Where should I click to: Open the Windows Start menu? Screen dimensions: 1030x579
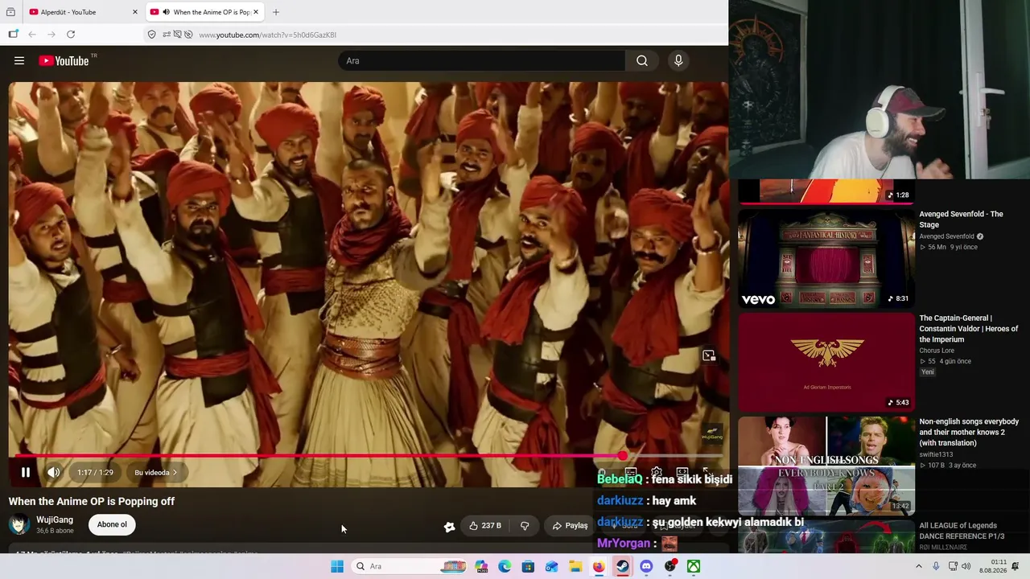(x=337, y=566)
